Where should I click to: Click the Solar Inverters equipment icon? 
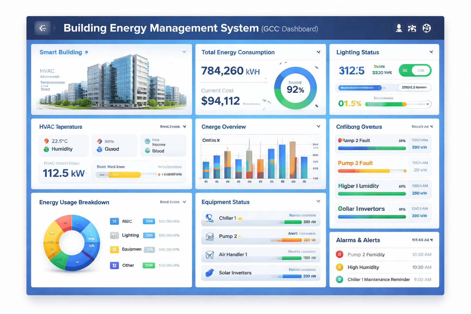[x=210, y=273]
